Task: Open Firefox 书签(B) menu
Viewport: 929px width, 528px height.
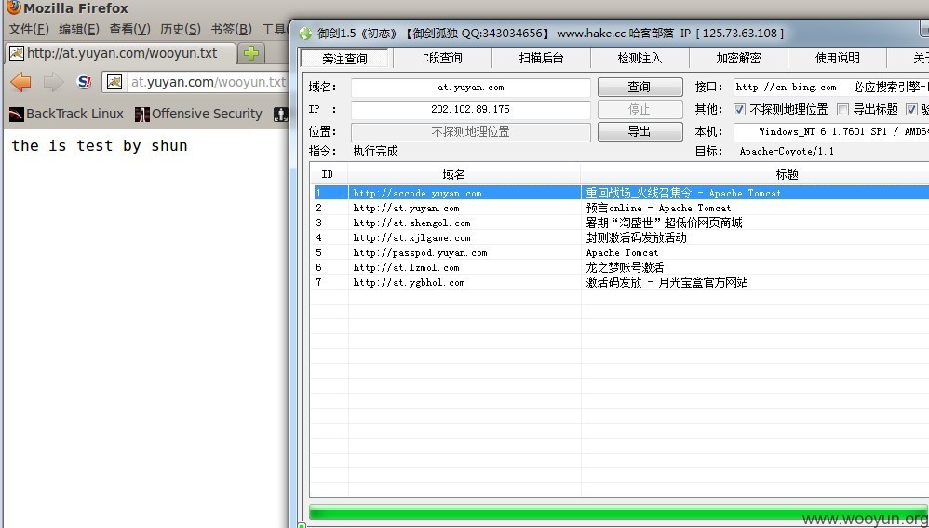Action: coord(231,29)
